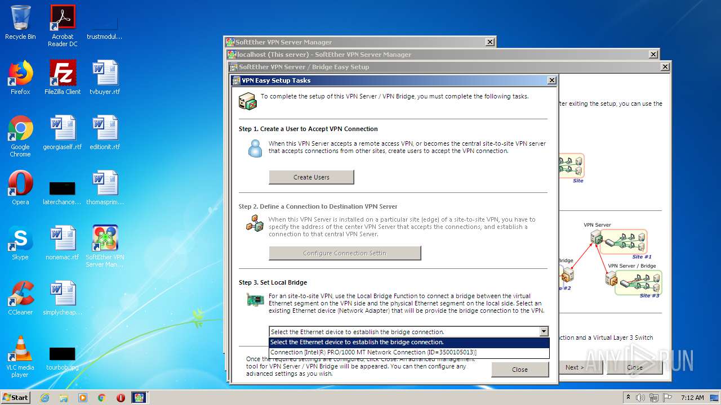The width and height of the screenshot is (721, 405).
Task: Launch CCleaner desktop shortcut
Action: coord(20,298)
